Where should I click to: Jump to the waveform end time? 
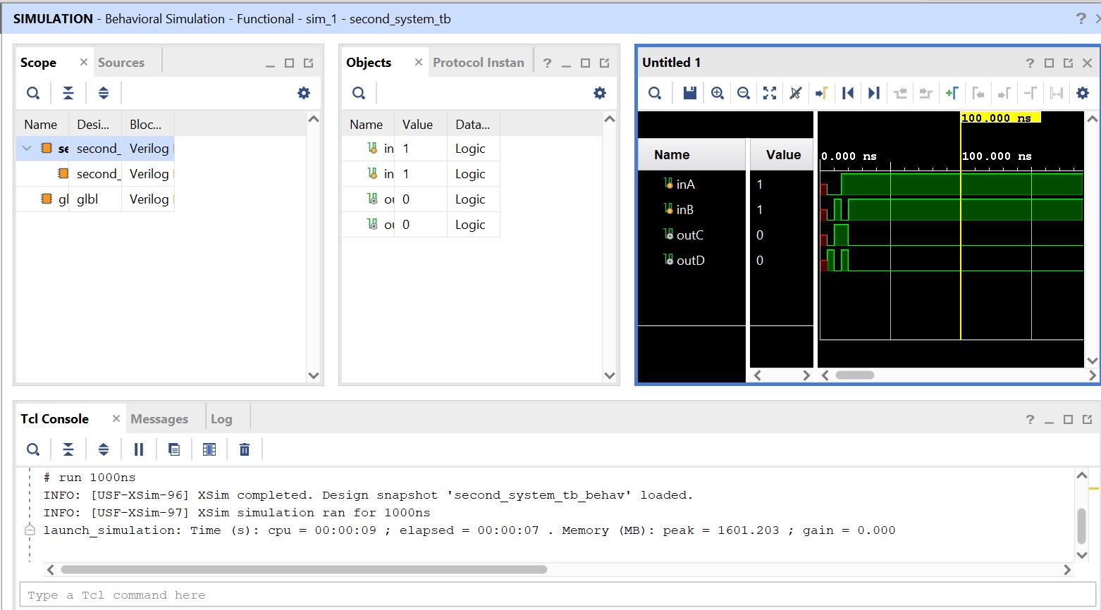point(874,93)
